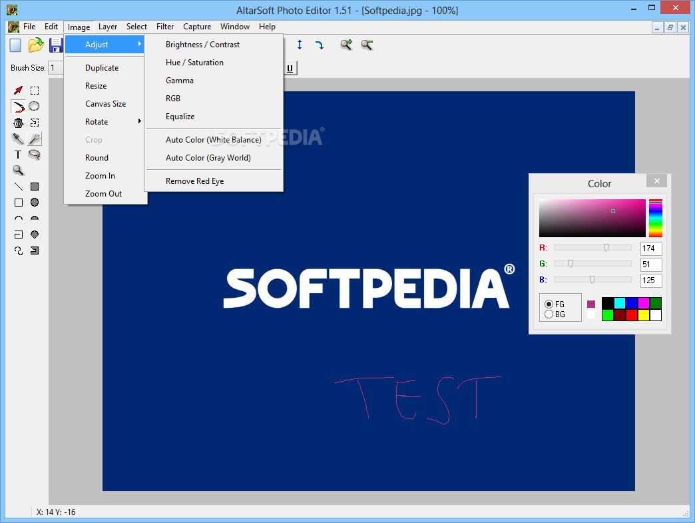Viewport: 695px width, 523px height.
Task: Open the Filter menu
Action: click(x=165, y=27)
